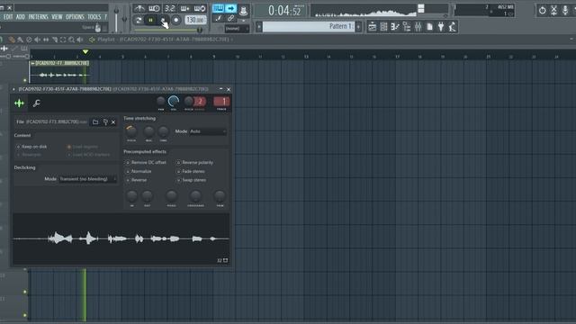Open the TOOLS menu
The image size is (576, 324).
pyautogui.click(x=94, y=17)
